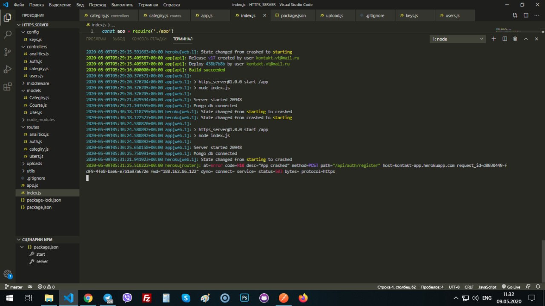Screen dimensions: 545x306
Task: Collapse the controllers folder
Action: (47, 47)
